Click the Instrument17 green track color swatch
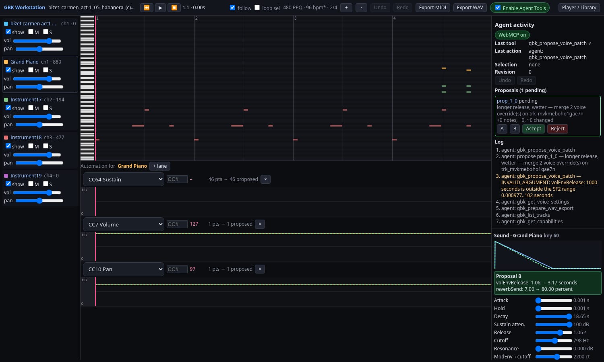 click(6, 100)
